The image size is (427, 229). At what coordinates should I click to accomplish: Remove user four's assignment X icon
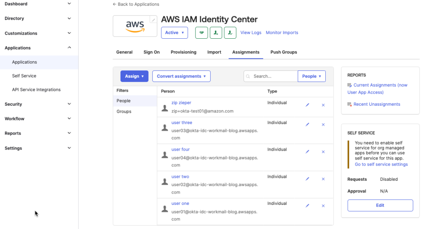click(323, 152)
